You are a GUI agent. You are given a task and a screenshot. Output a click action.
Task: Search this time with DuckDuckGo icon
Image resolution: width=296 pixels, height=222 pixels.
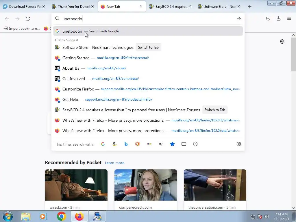click(x=138, y=144)
